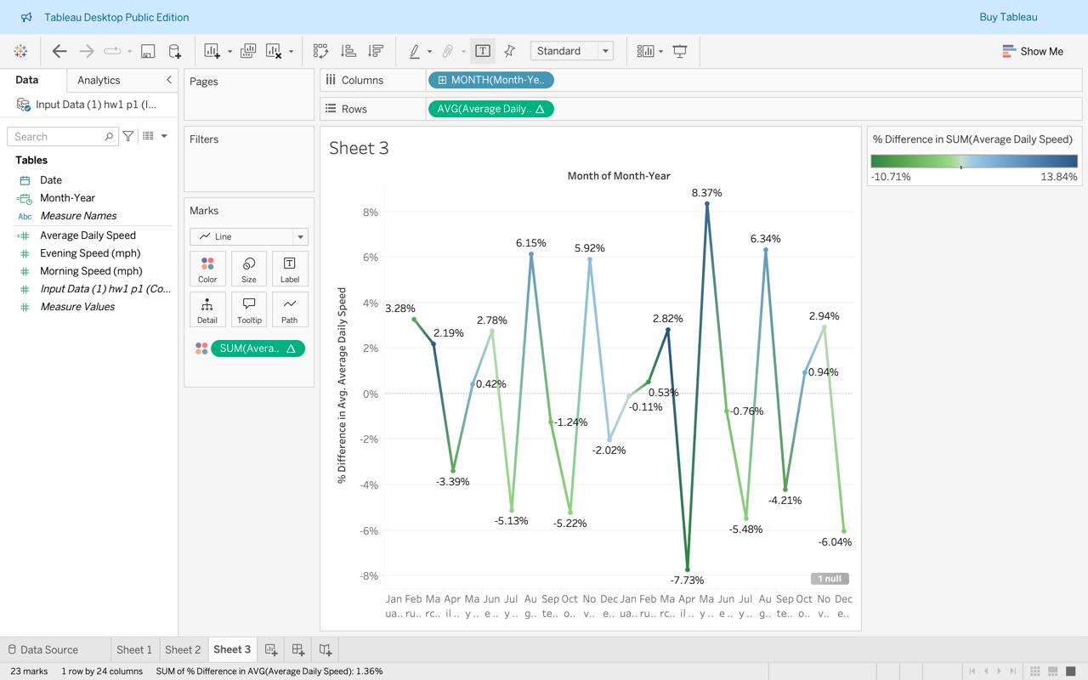The image size is (1088, 680).
Task: Click the Undo back arrow icon
Action: pyautogui.click(x=59, y=51)
